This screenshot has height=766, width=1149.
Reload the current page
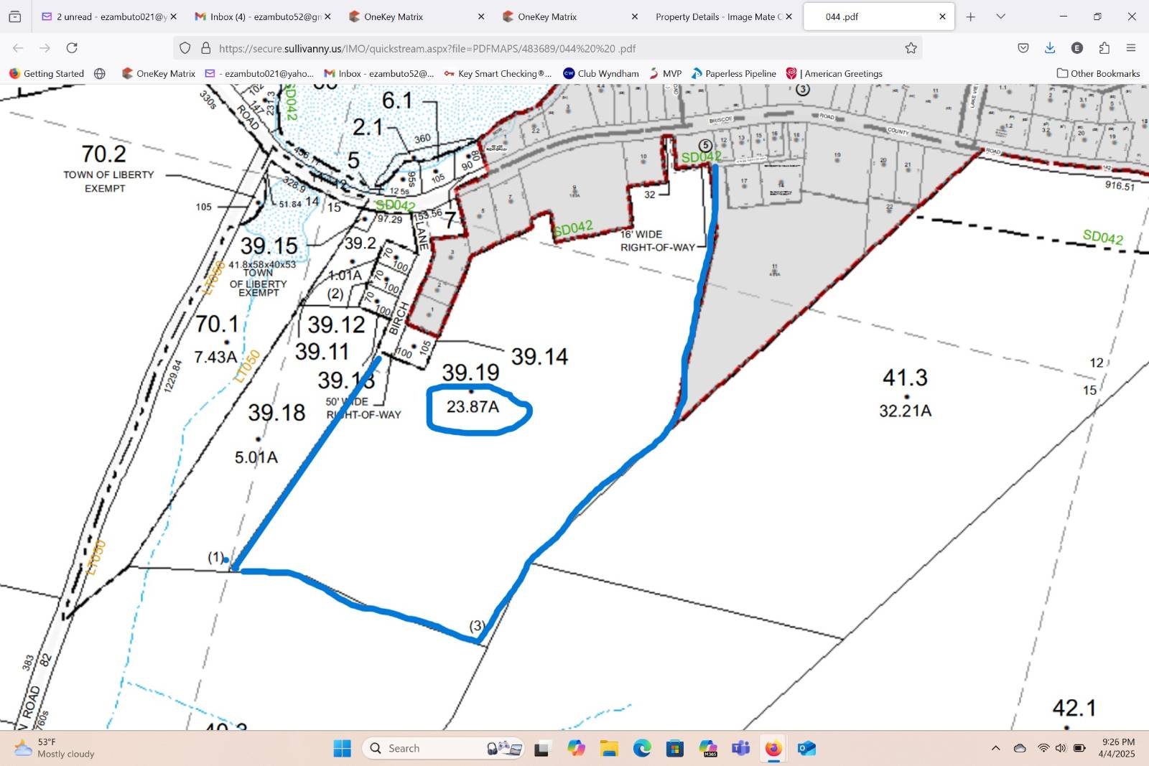pyautogui.click(x=72, y=48)
